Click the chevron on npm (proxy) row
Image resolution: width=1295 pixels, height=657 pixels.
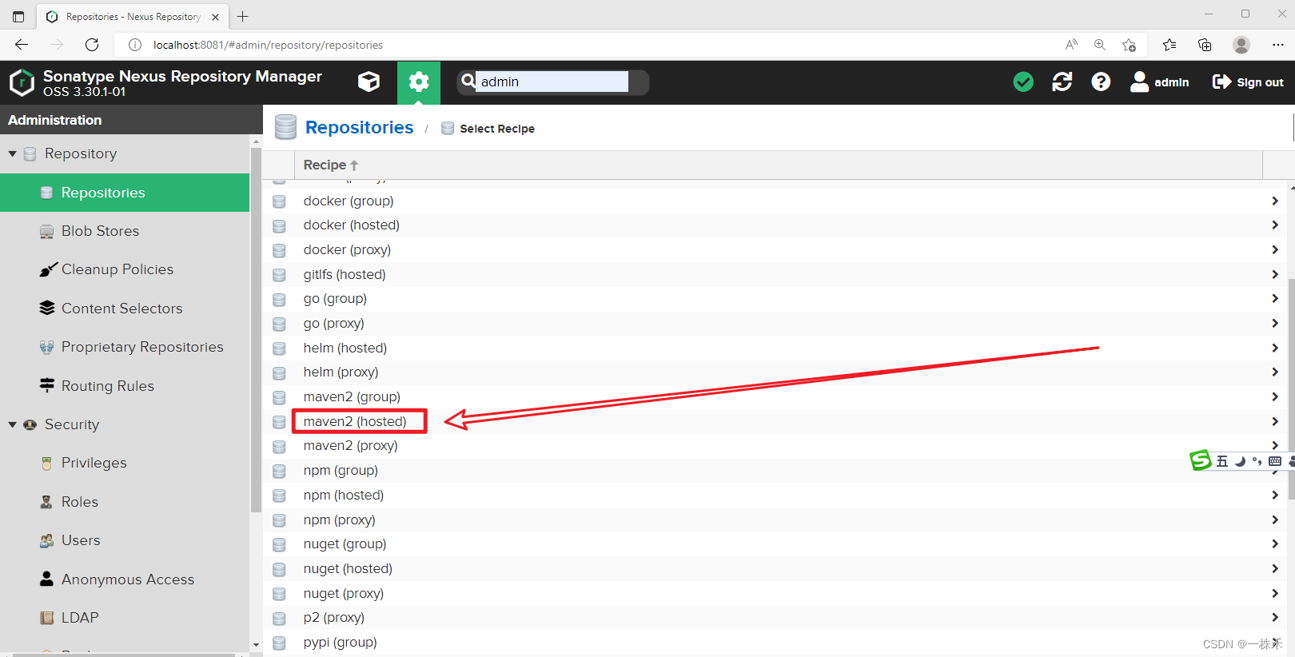point(1275,520)
